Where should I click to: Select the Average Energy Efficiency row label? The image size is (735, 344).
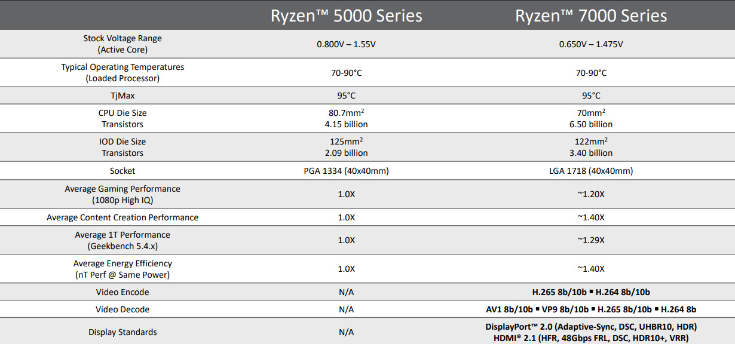click(122, 263)
